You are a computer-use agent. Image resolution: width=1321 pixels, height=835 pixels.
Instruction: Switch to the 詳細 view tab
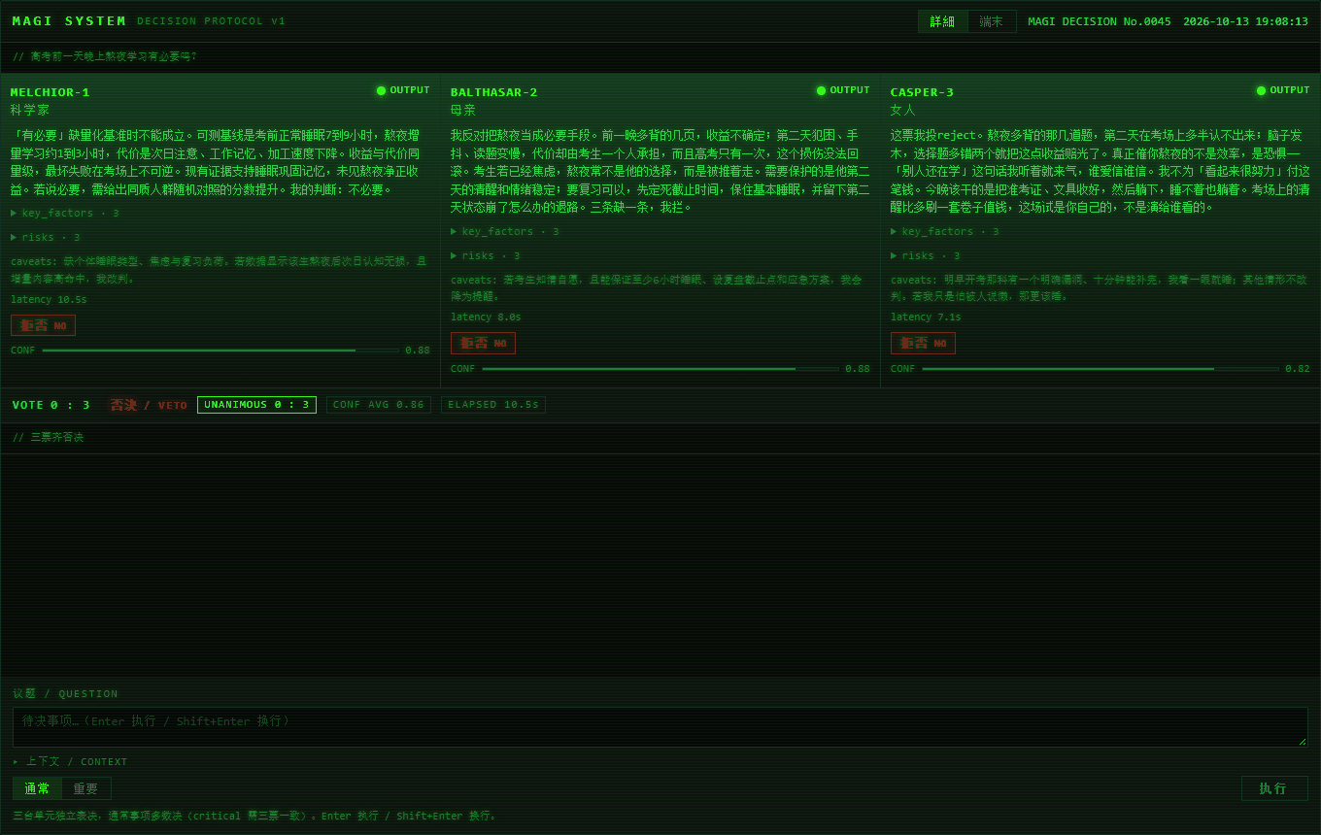pyautogui.click(x=942, y=21)
